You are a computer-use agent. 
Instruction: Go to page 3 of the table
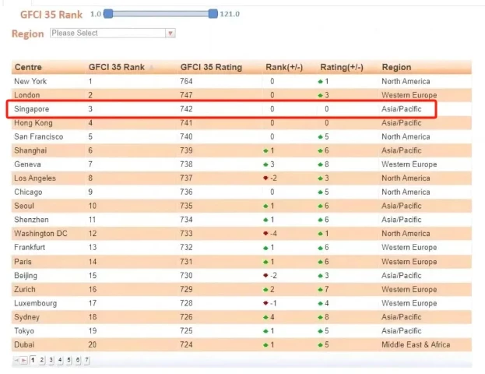[x=51, y=360]
